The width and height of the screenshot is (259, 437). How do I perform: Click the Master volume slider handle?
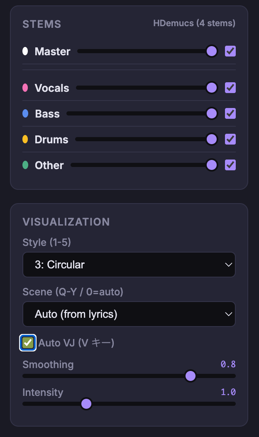coord(212,52)
